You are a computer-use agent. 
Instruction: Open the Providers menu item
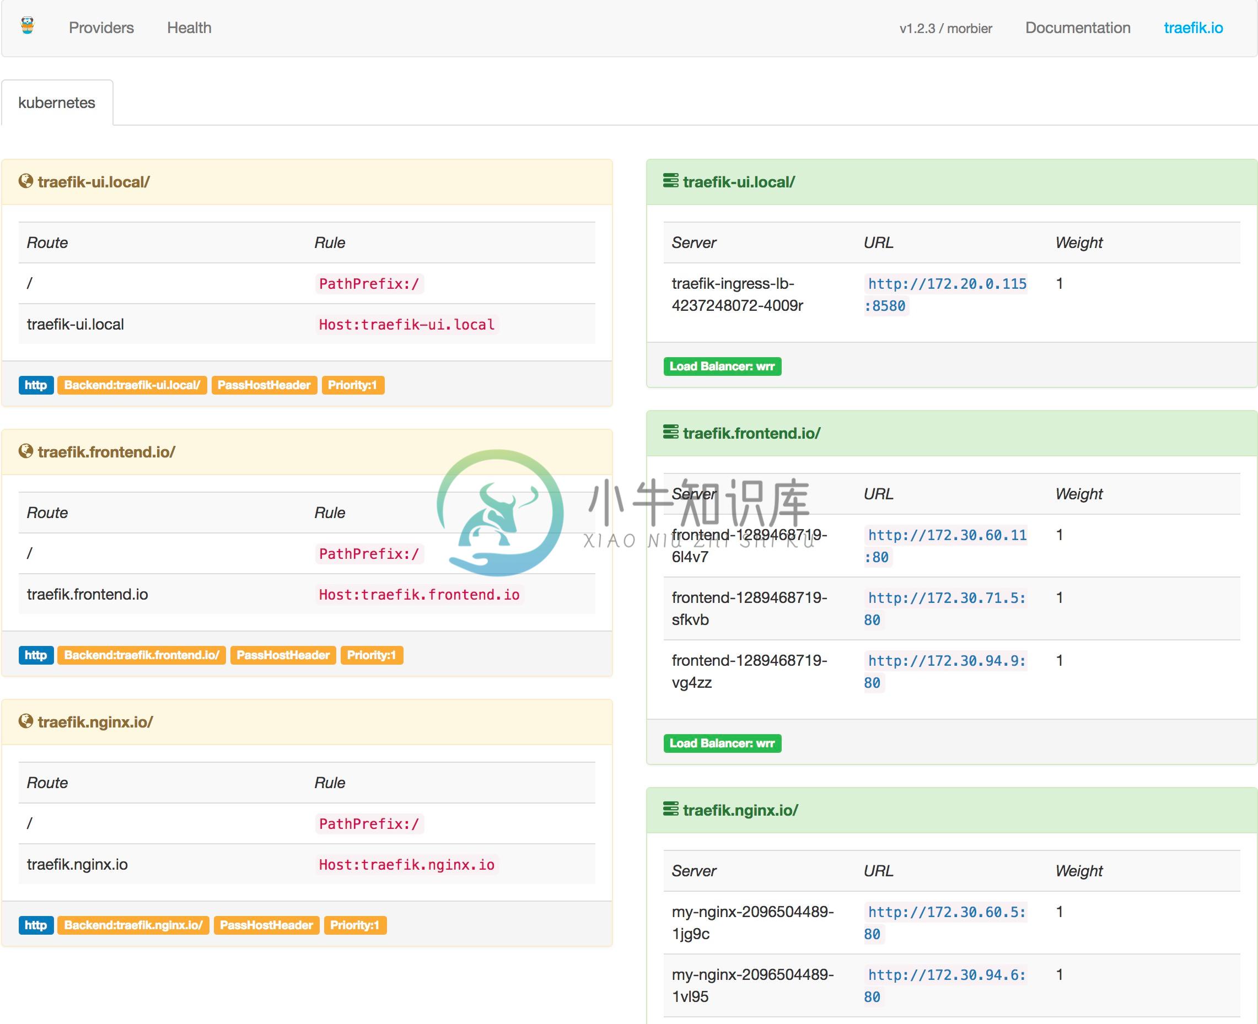[x=101, y=28]
